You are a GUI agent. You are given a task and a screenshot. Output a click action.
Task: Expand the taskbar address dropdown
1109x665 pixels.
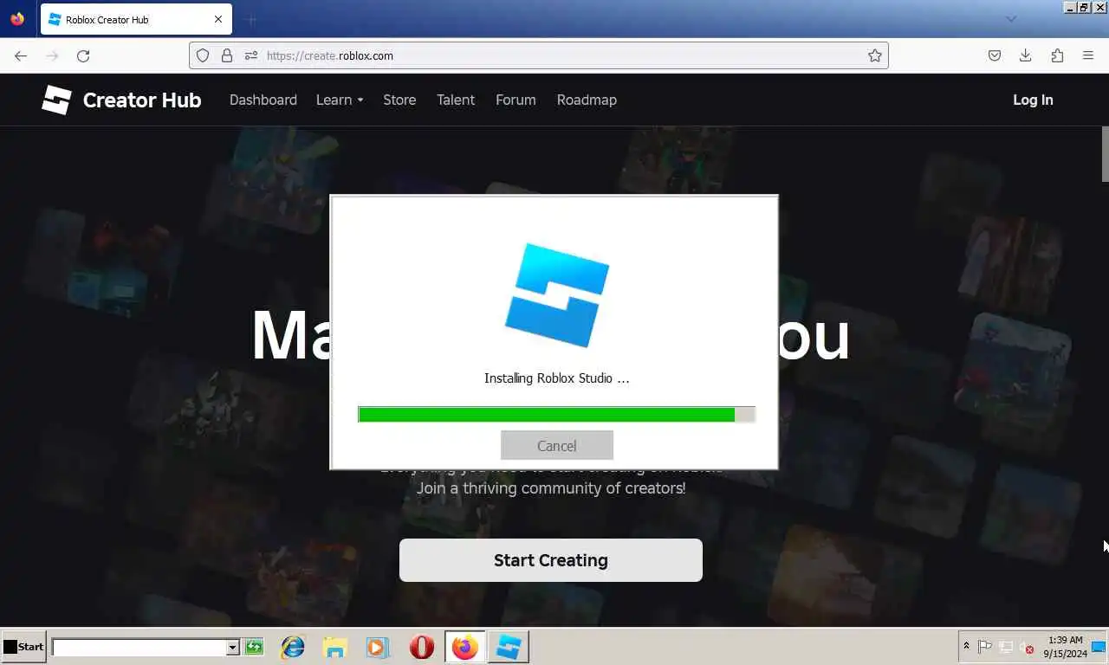(232, 647)
